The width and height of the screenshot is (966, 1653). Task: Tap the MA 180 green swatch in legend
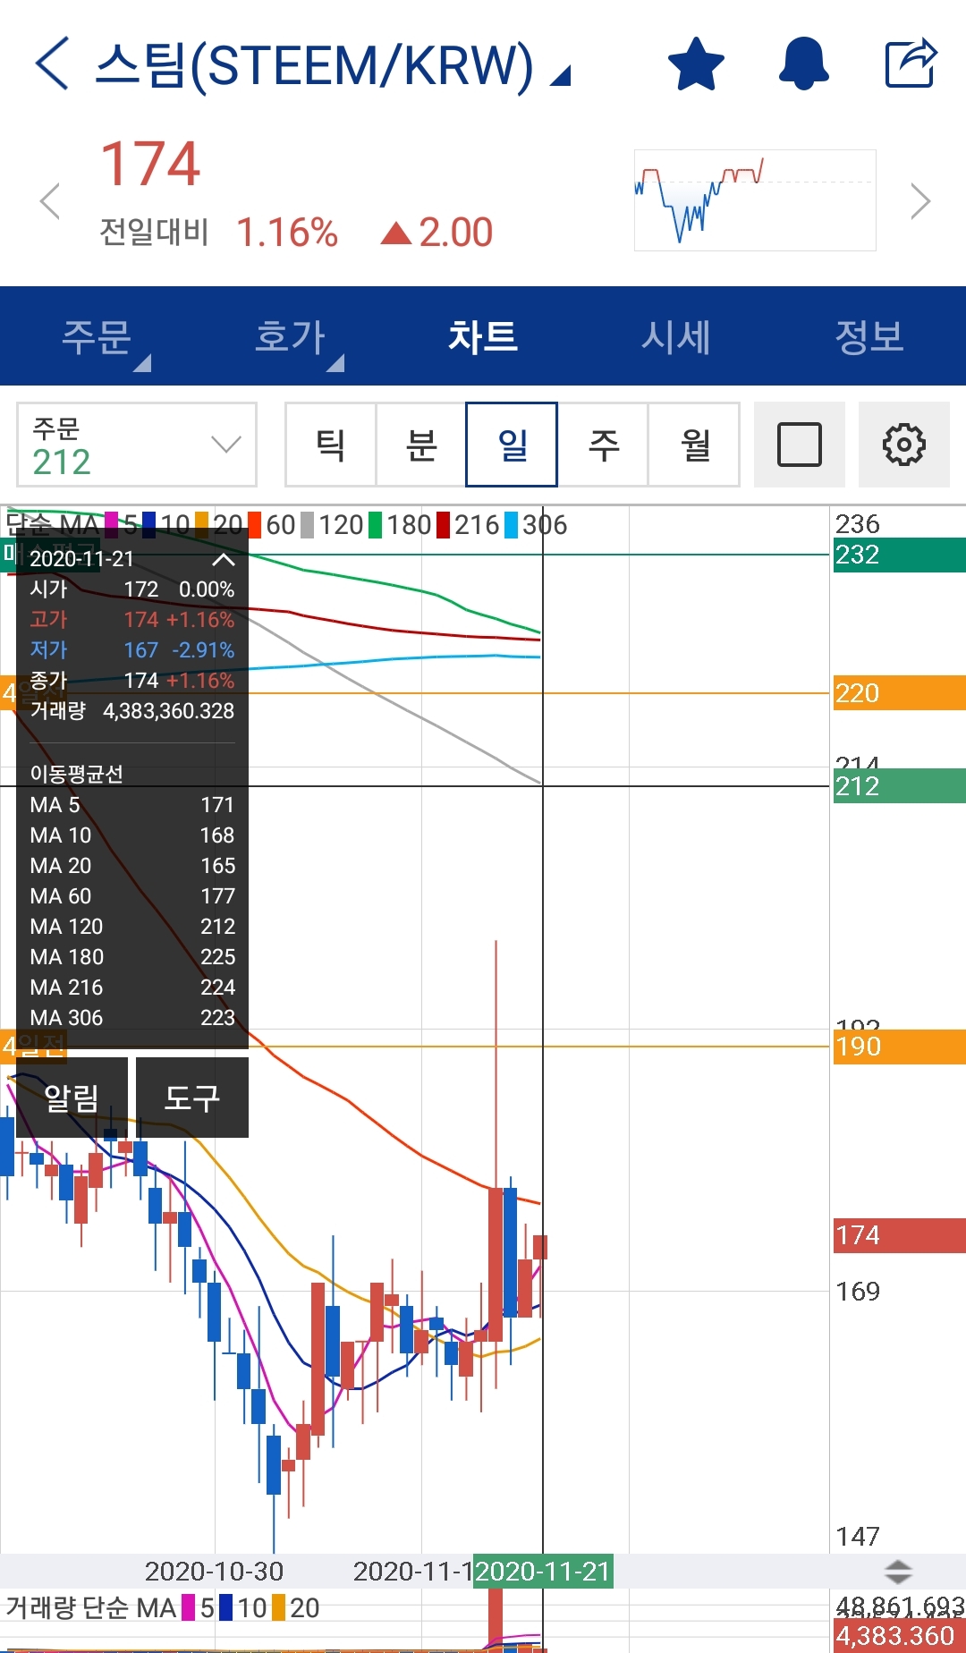click(x=376, y=525)
